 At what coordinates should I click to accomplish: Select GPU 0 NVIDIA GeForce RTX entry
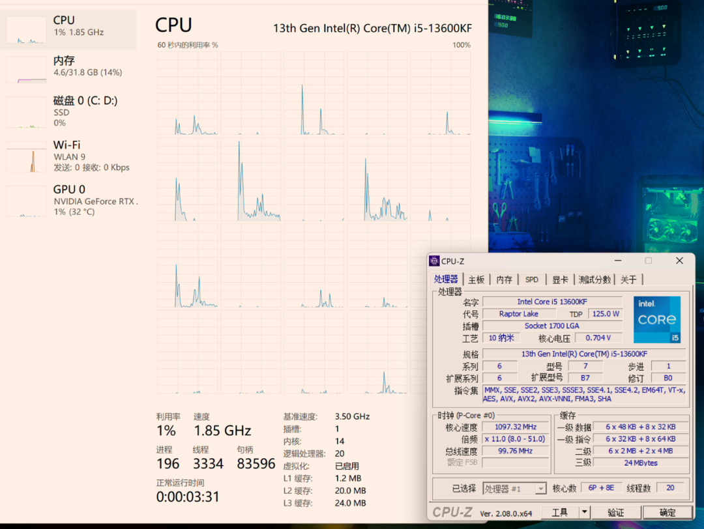[x=68, y=201]
